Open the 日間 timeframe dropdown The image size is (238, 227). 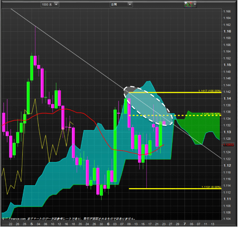[121, 5]
